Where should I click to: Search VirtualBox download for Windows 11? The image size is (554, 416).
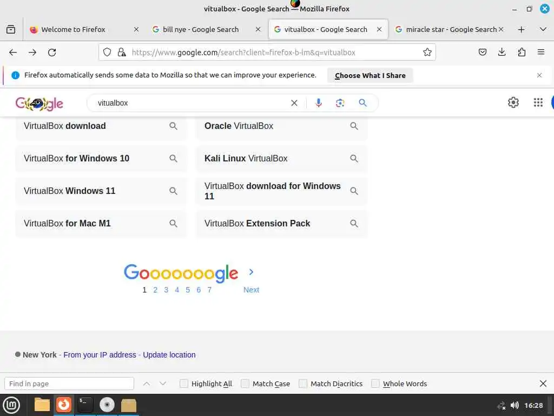tap(282, 191)
